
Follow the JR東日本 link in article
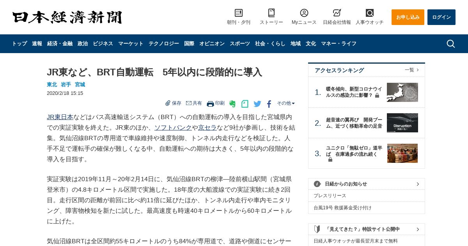(60, 117)
